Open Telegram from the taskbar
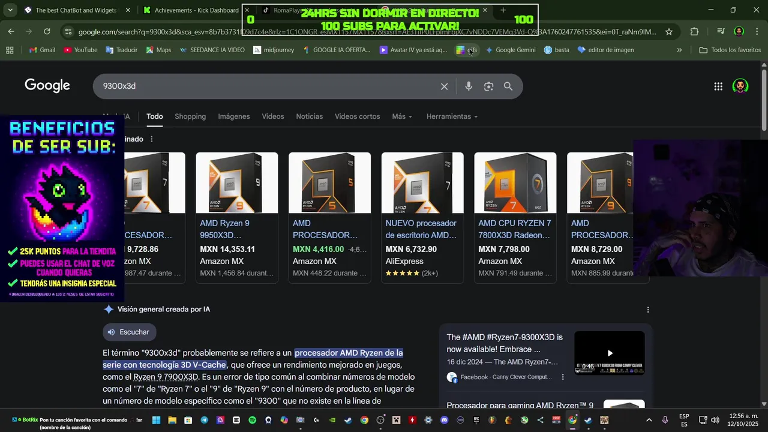Screen dimensions: 768x432 click(205, 420)
